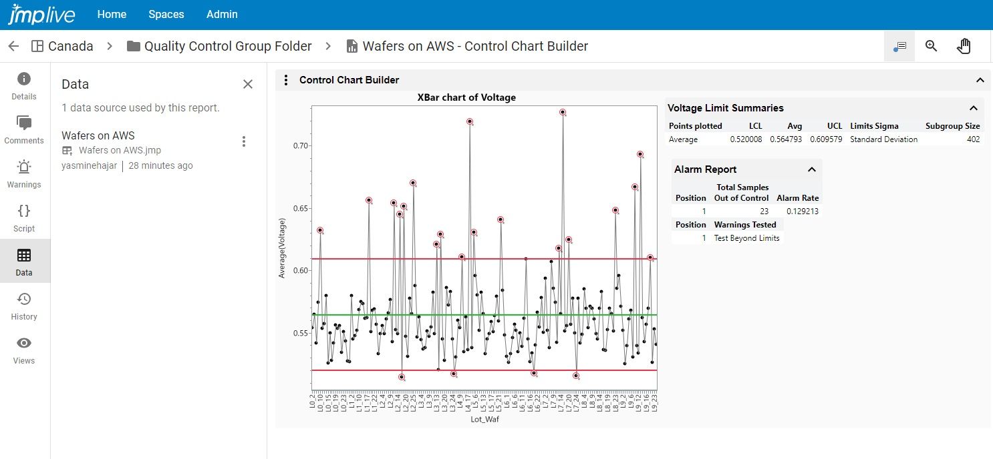The width and height of the screenshot is (993, 459).
Task: View the report Script
Action: (x=24, y=219)
